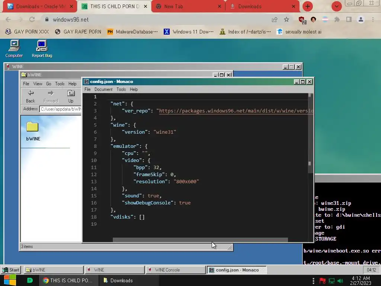Click the bWINE button on Windows 96 taskbar
Image resolution: width=381 pixels, height=286 pixels.
(54, 270)
